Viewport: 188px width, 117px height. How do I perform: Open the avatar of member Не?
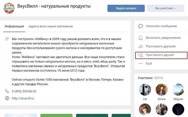coord(145,90)
